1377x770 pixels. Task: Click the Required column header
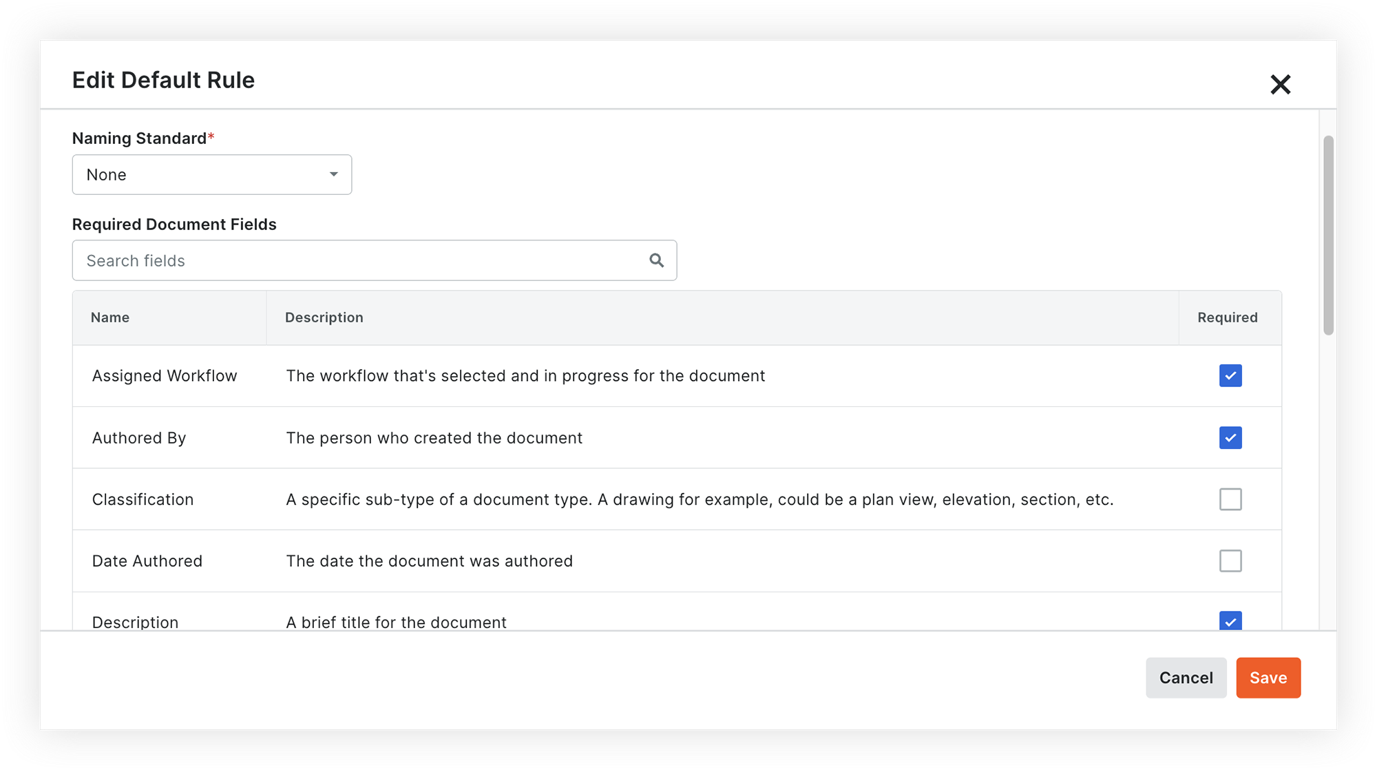pos(1227,318)
